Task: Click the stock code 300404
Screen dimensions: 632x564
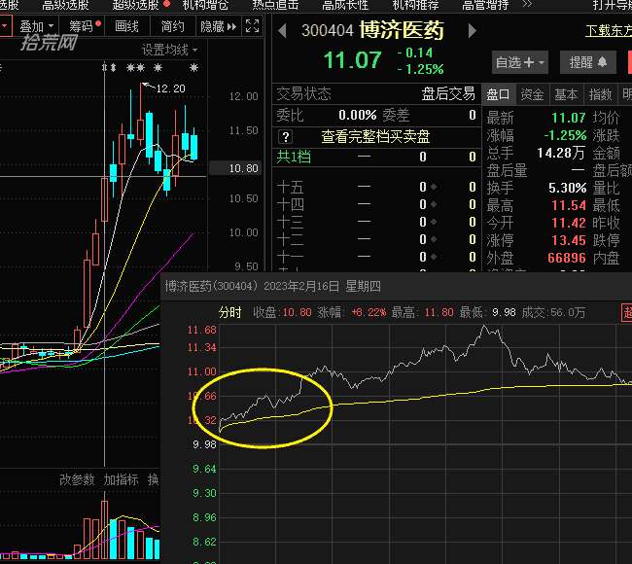Action: (x=328, y=31)
